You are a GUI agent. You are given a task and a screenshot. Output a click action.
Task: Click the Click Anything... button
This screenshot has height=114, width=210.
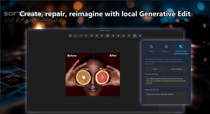tap(177, 69)
